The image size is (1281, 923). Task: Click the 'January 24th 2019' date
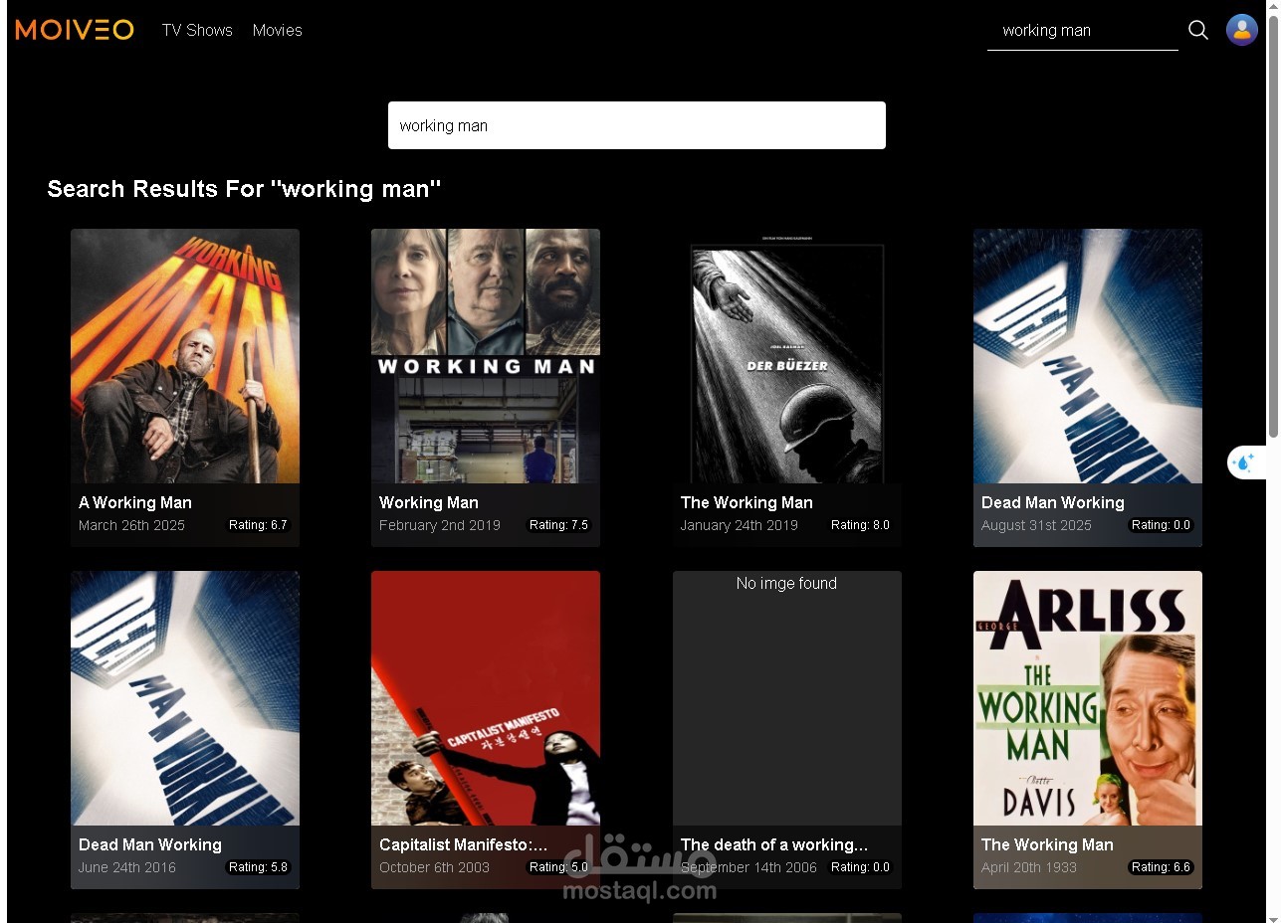(740, 525)
